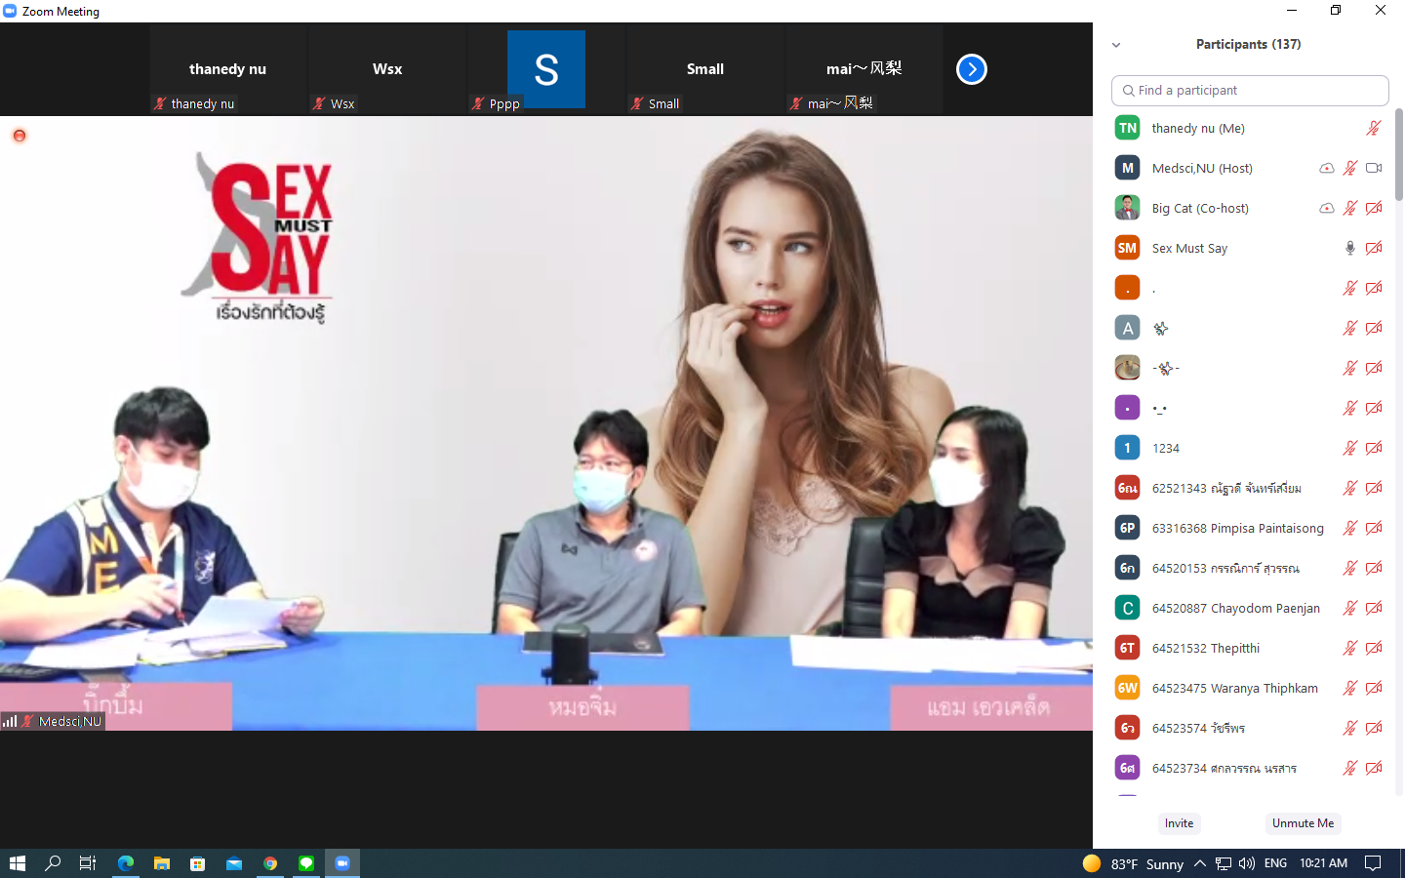
Task: Open Mail app from taskbar
Action: pyautogui.click(x=234, y=863)
